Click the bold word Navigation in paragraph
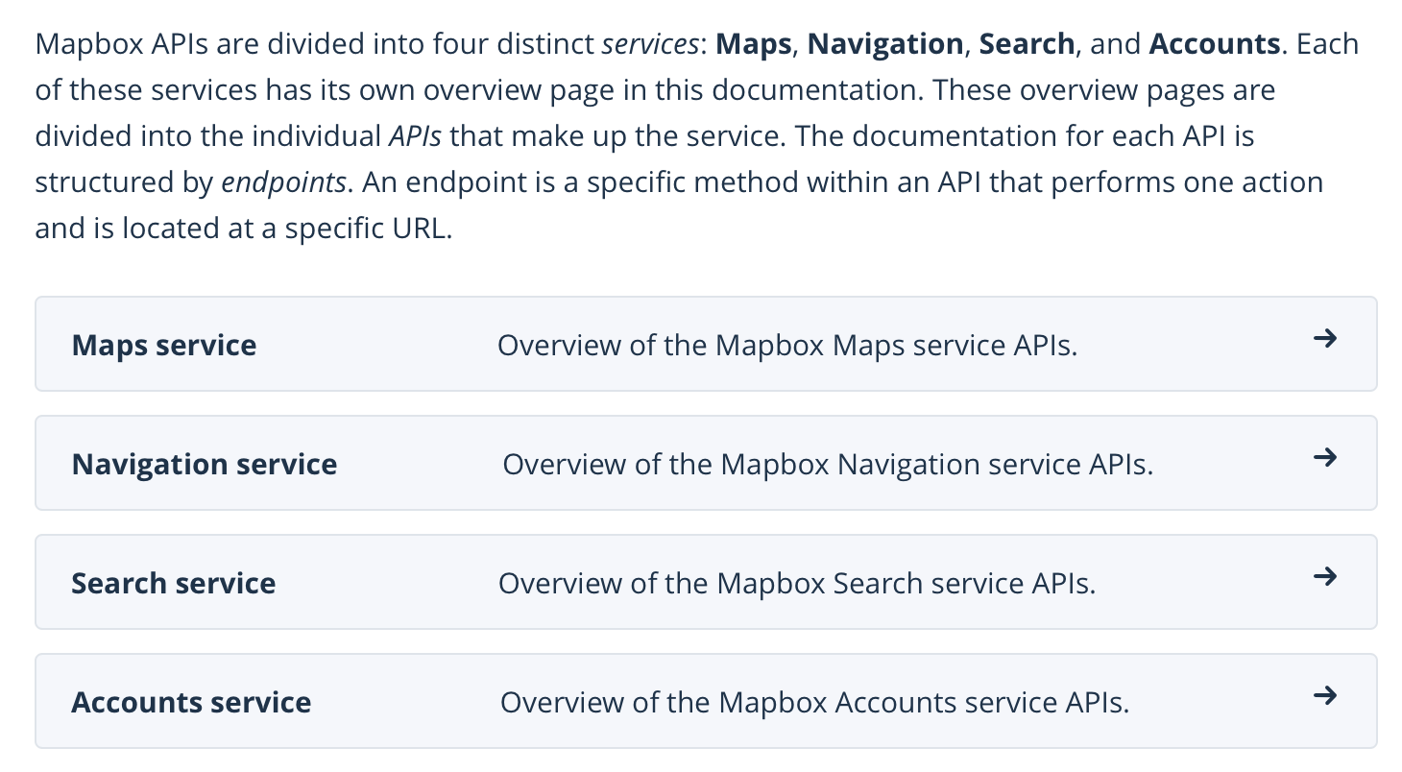The height and width of the screenshot is (772, 1402). [x=885, y=44]
